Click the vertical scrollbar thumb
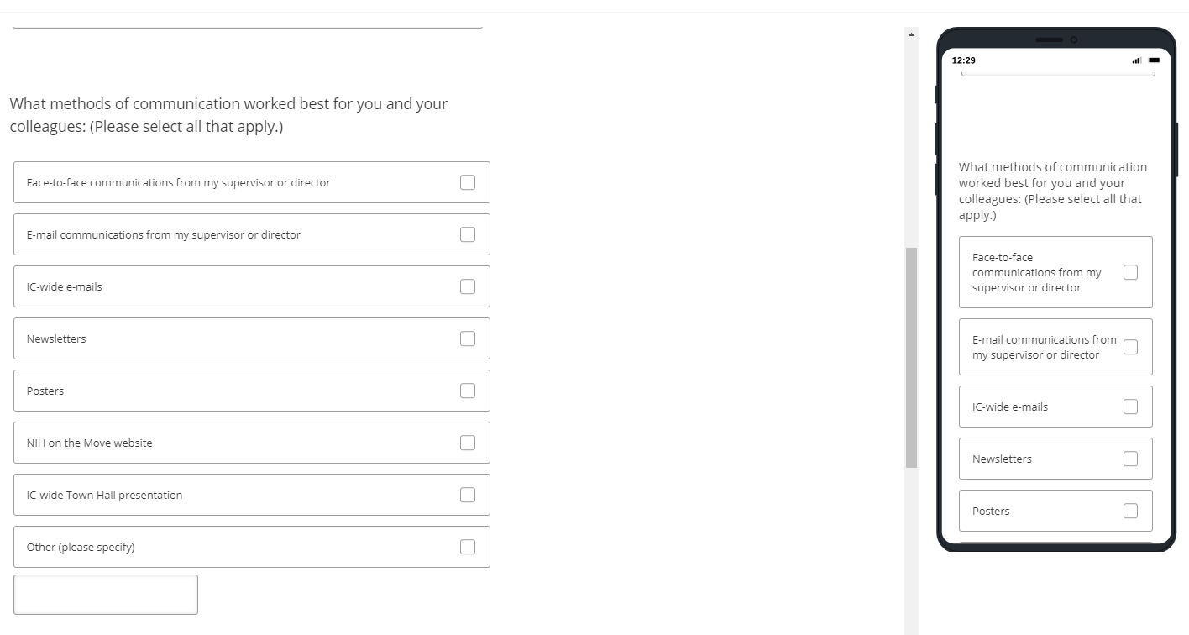Screen dimensions: 1189x635 coord(911,357)
